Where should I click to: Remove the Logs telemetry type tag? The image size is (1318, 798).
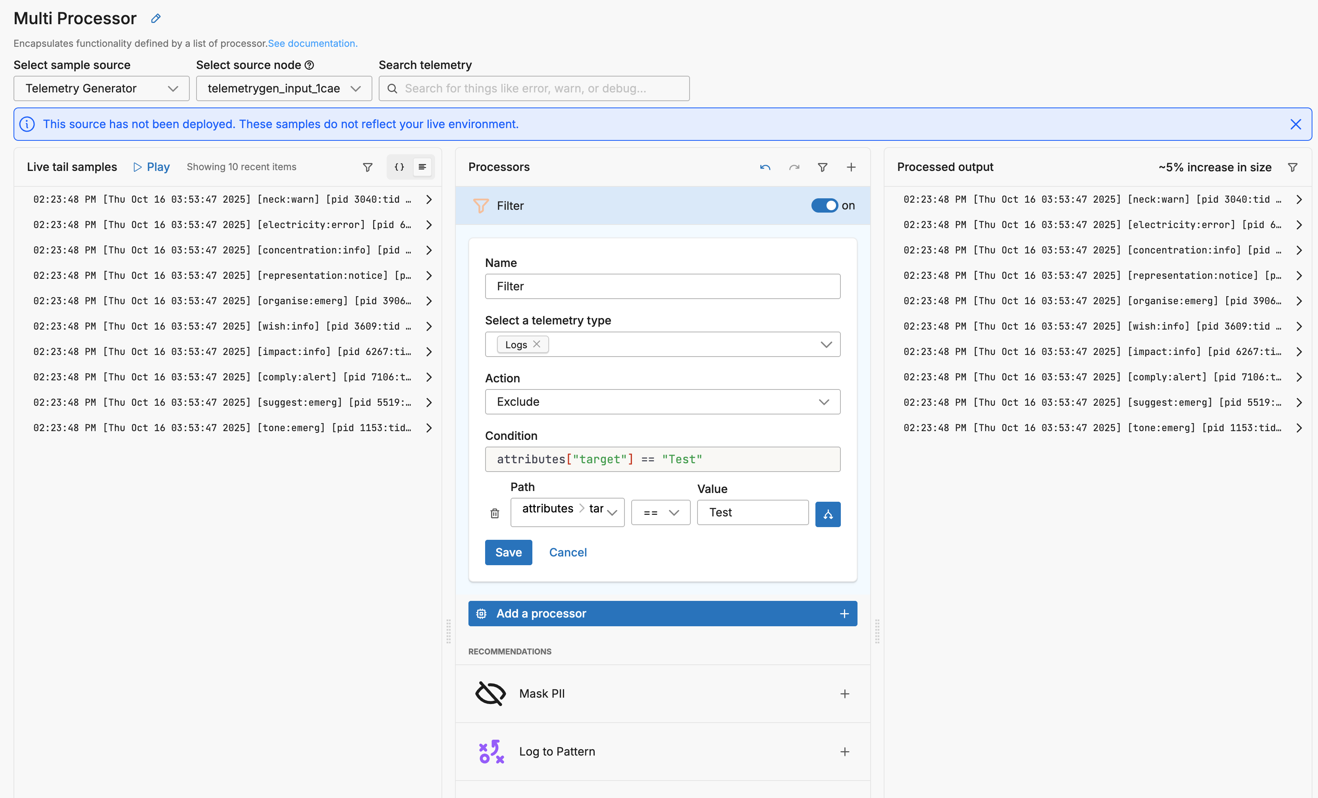(536, 344)
